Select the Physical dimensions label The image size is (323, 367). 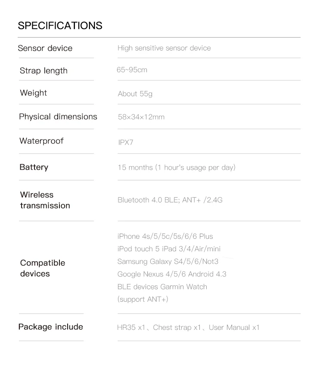(x=58, y=117)
